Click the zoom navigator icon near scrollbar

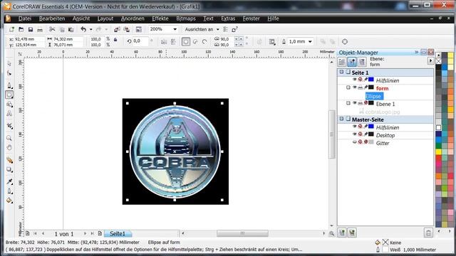click(331, 233)
